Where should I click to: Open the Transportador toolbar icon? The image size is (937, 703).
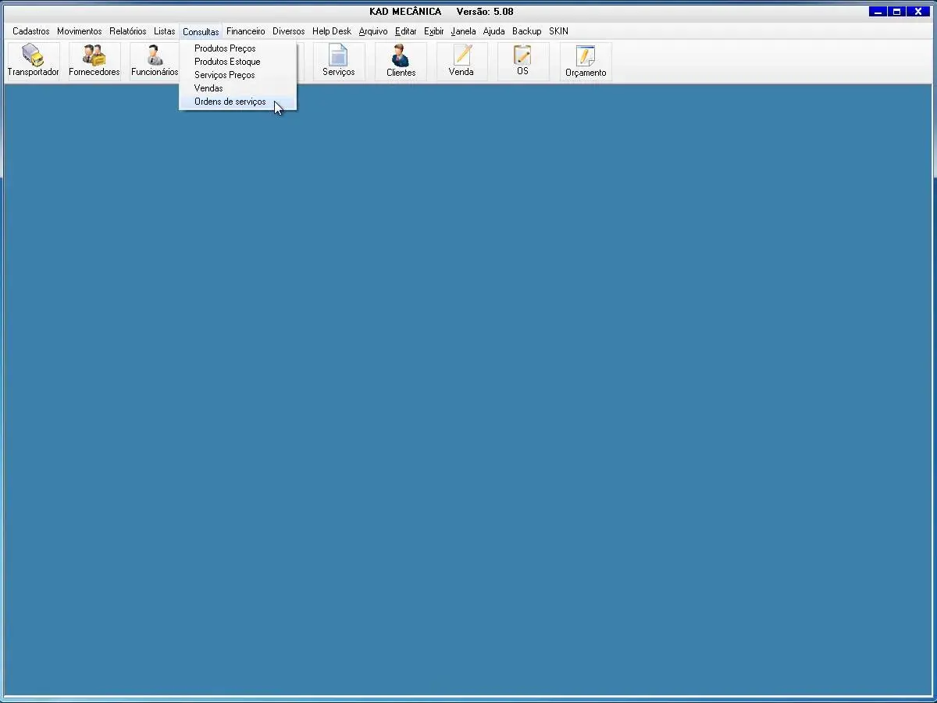(x=33, y=61)
